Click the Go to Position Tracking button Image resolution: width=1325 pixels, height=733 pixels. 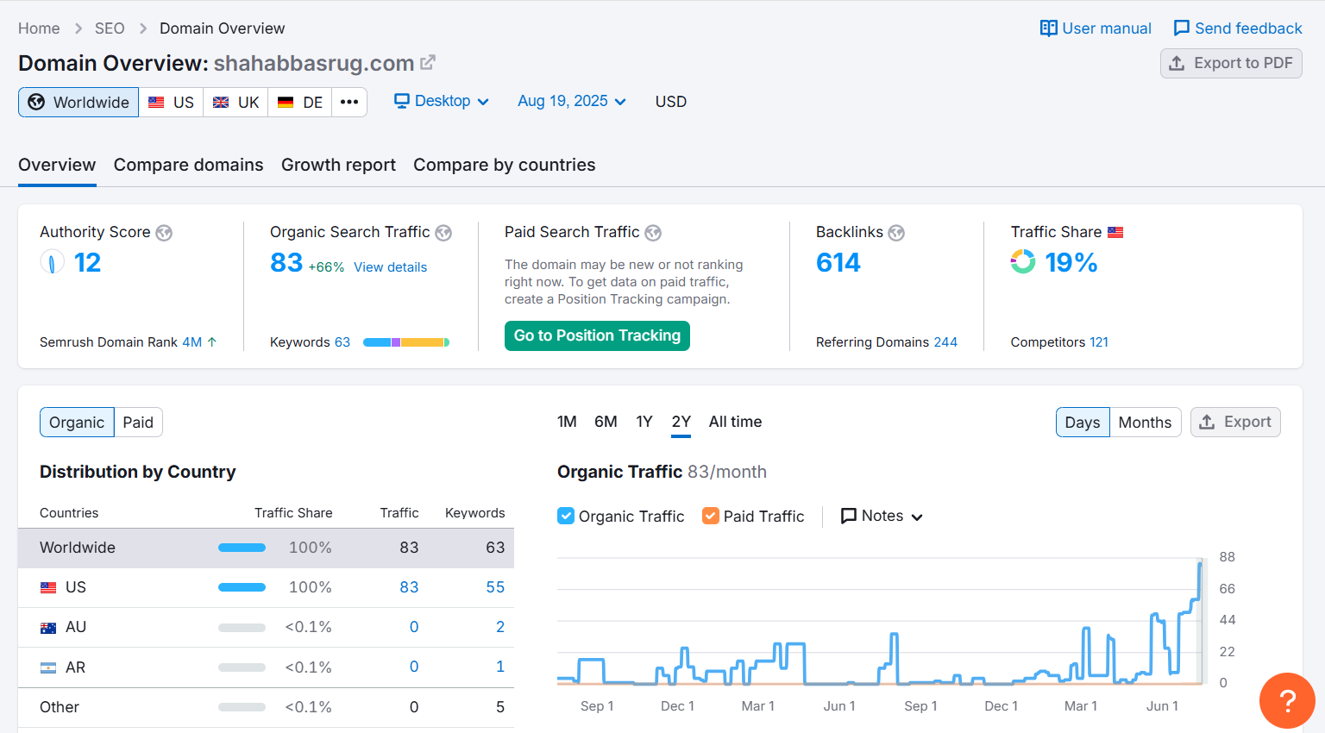[x=596, y=335]
